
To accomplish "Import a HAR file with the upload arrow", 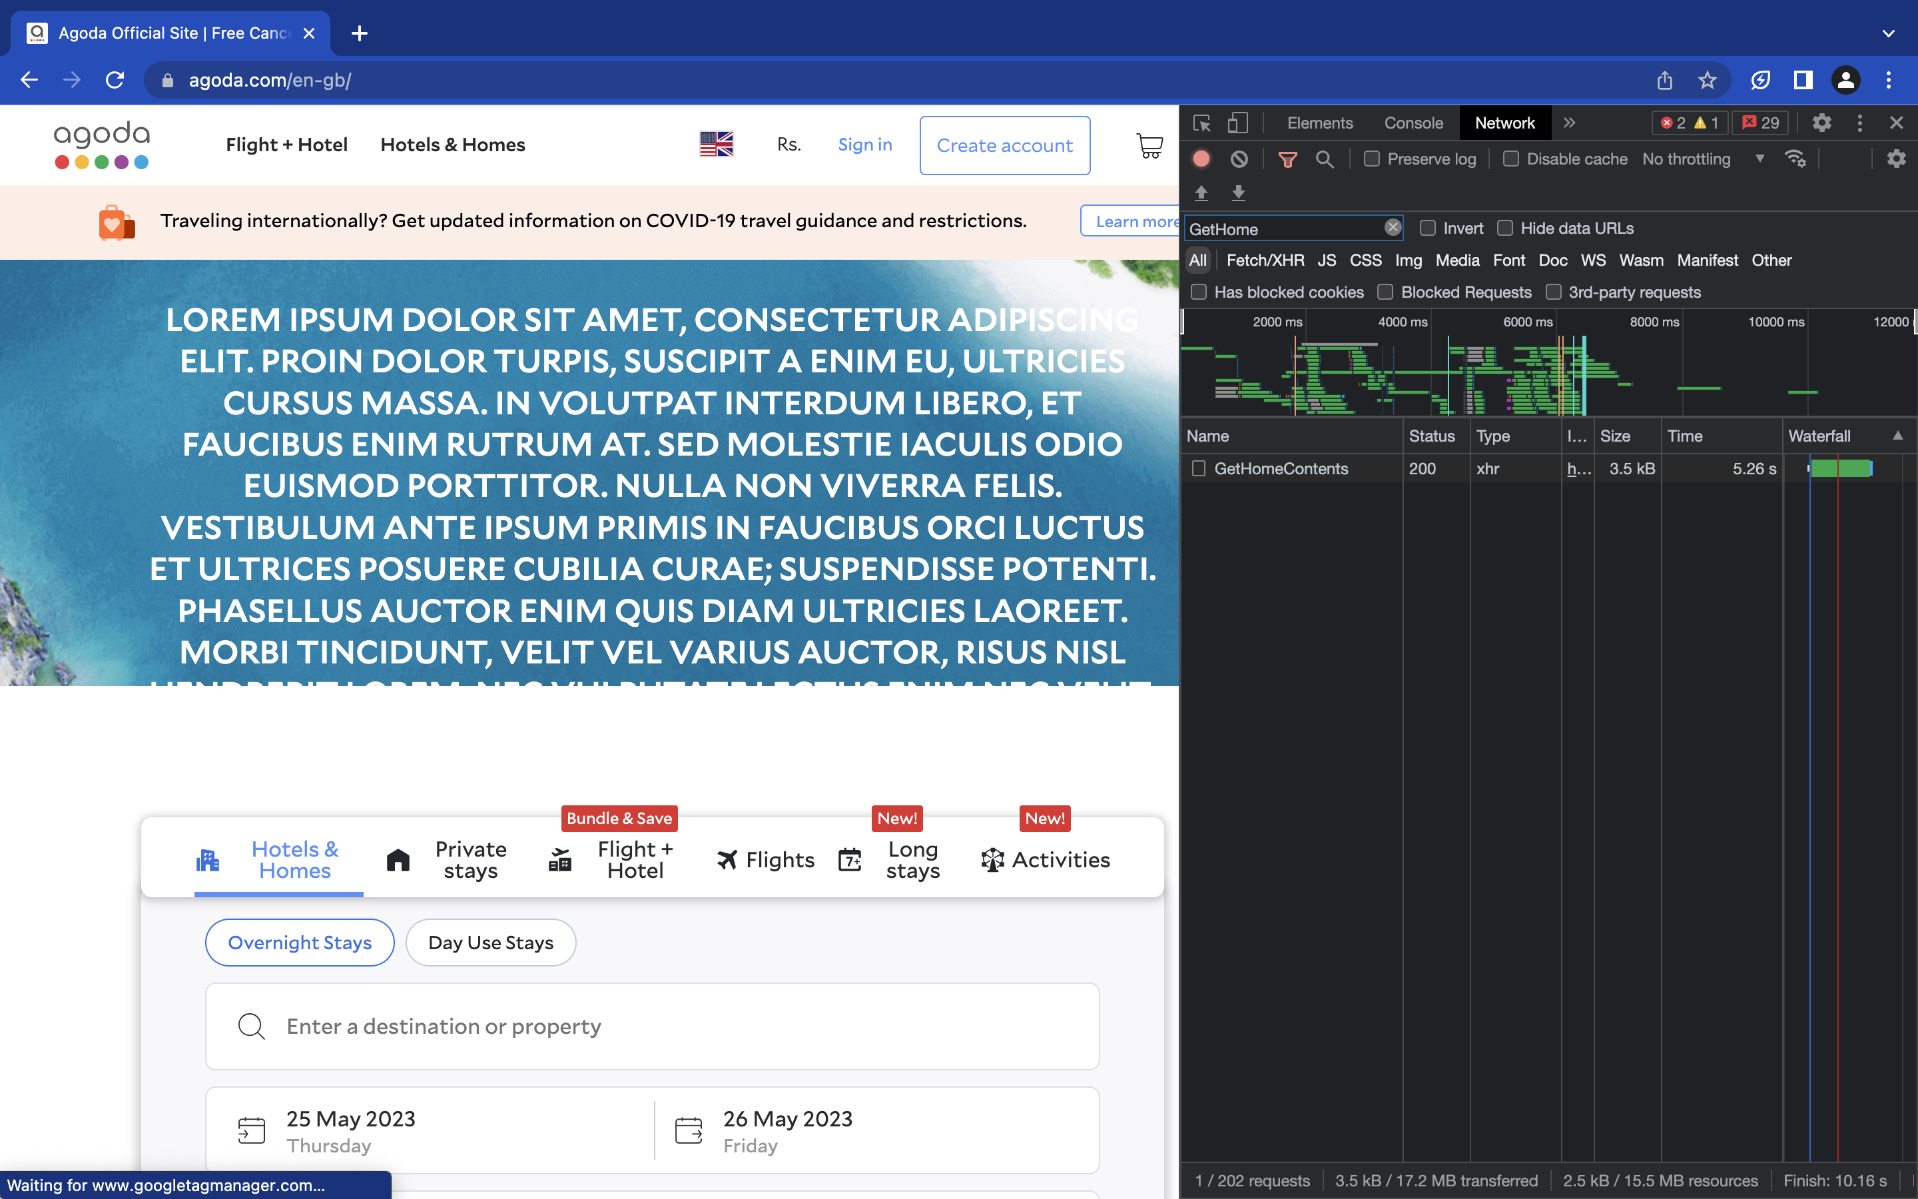I will [1201, 193].
